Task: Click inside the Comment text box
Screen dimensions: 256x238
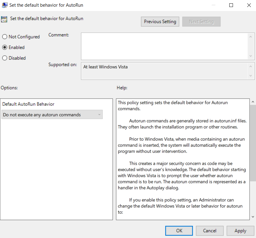Action: pos(164,46)
